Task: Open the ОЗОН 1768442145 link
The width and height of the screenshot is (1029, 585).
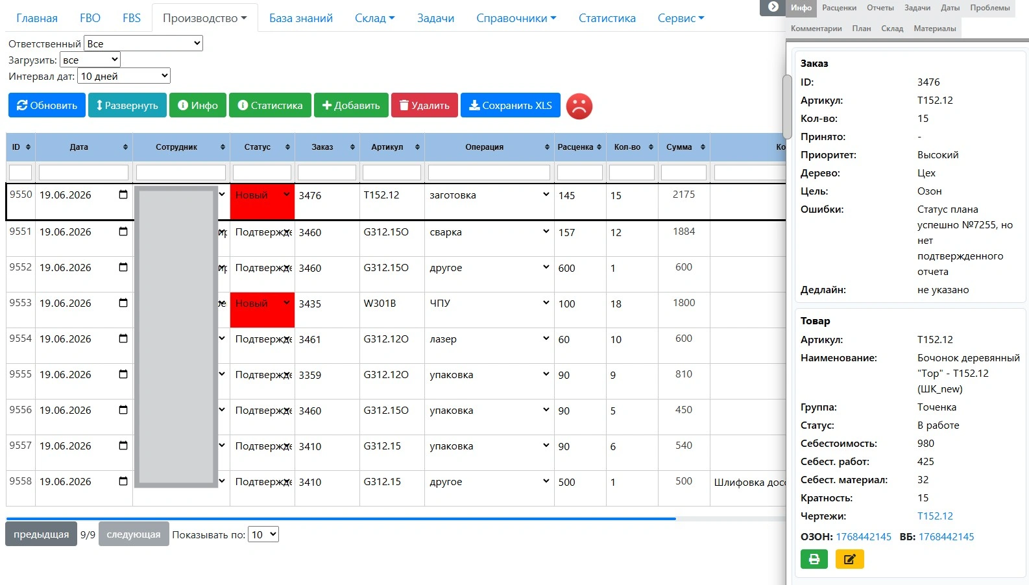Action: 864,537
